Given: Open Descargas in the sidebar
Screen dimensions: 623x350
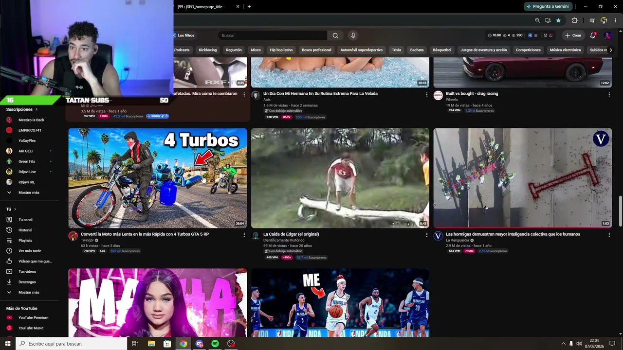Looking at the screenshot, I should coord(27,282).
